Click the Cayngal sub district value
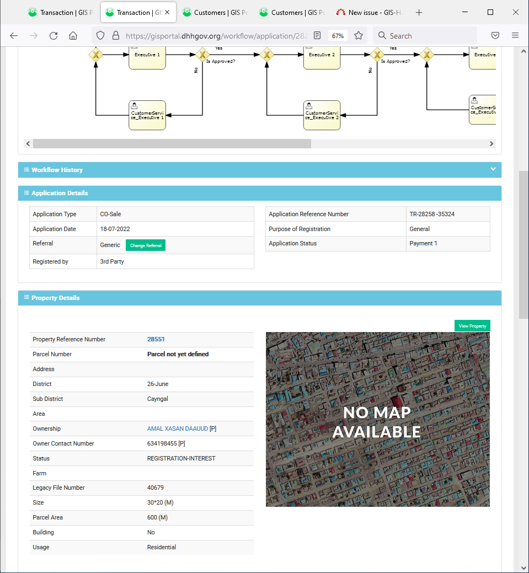The image size is (529, 573). 158,399
